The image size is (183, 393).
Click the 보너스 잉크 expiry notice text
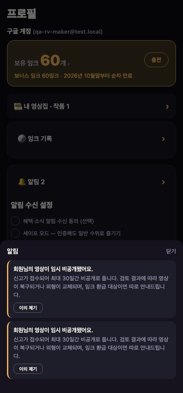[x=73, y=76]
